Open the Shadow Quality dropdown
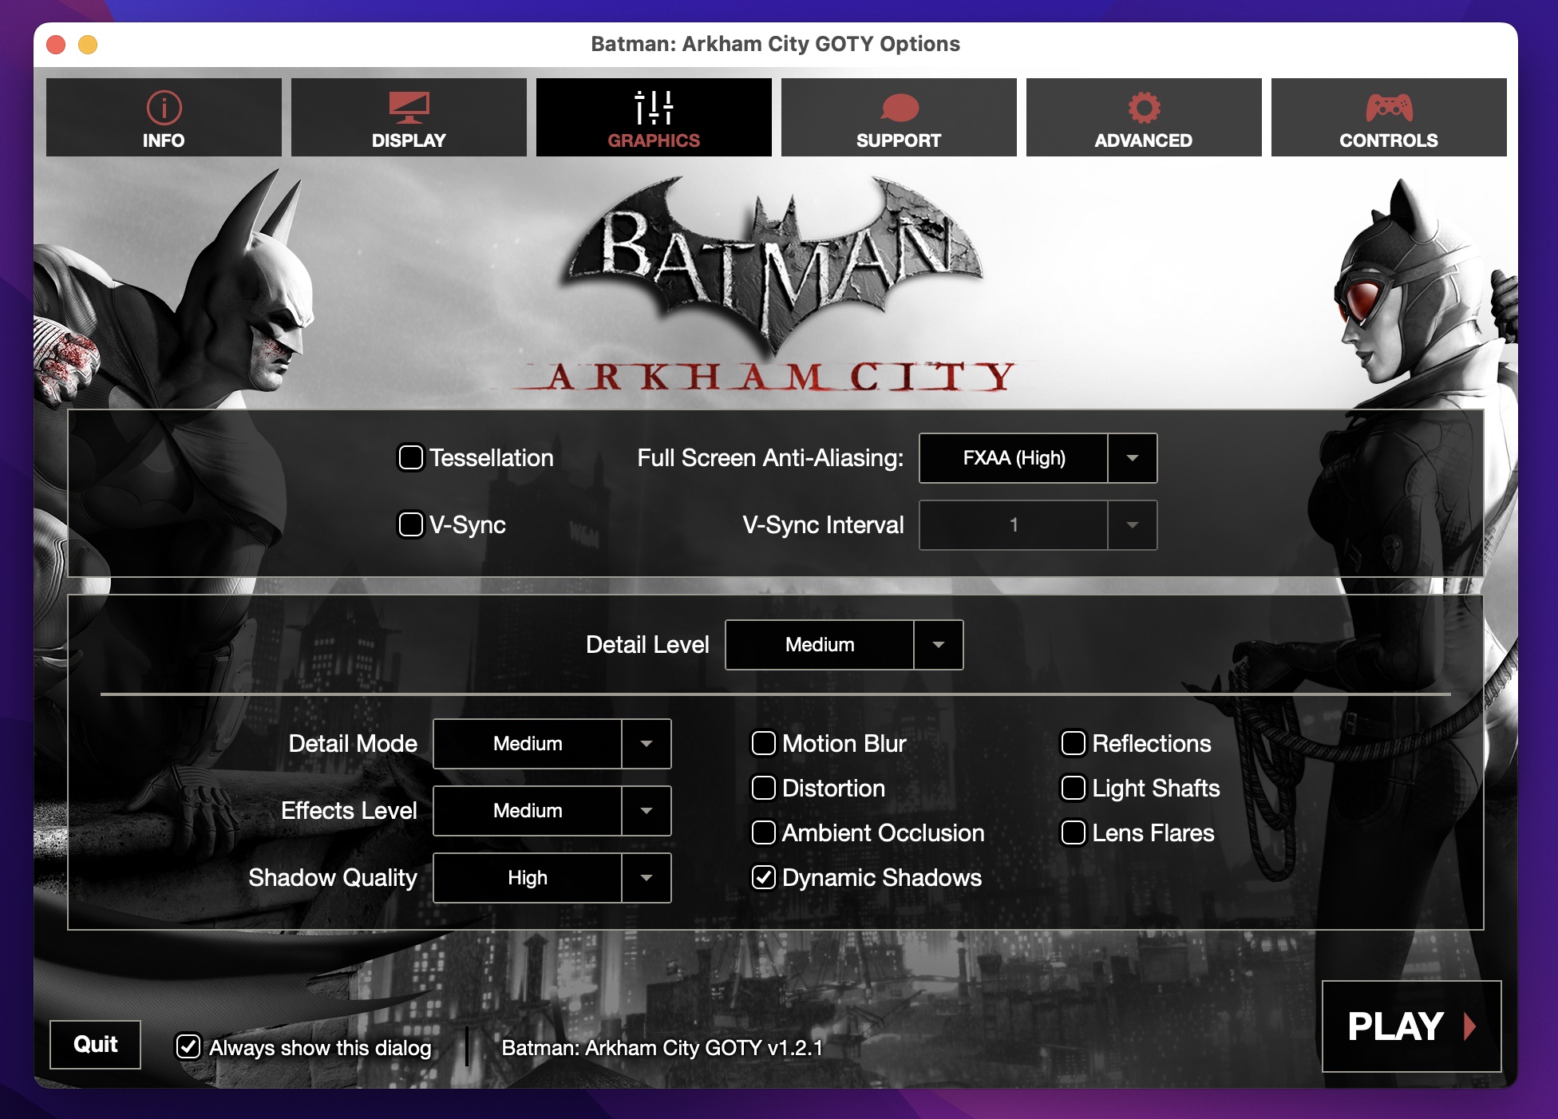Image resolution: width=1558 pixels, height=1119 pixels. click(x=645, y=878)
